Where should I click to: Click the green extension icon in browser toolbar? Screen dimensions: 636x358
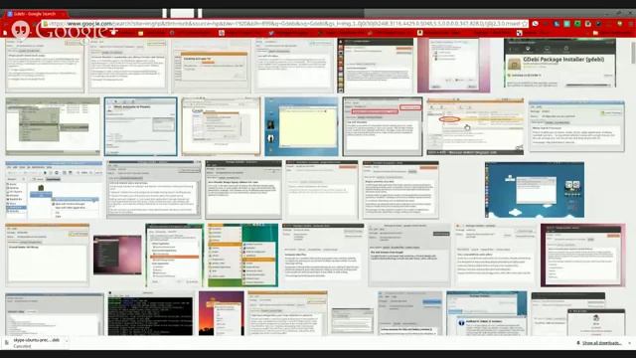coord(577,24)
